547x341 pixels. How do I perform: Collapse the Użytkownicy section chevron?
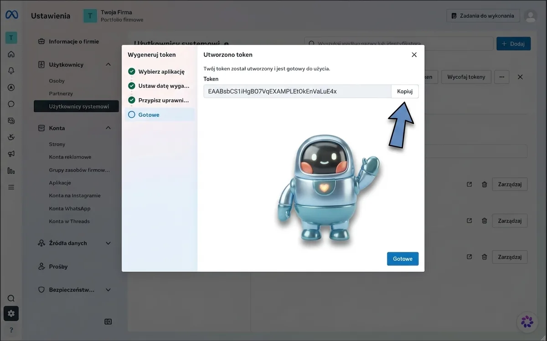(108, 65)
